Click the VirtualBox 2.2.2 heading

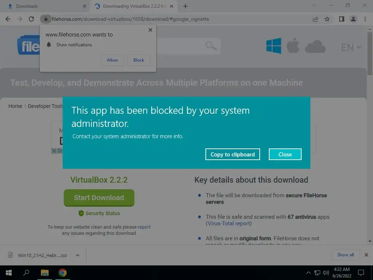tap(99, 180)
